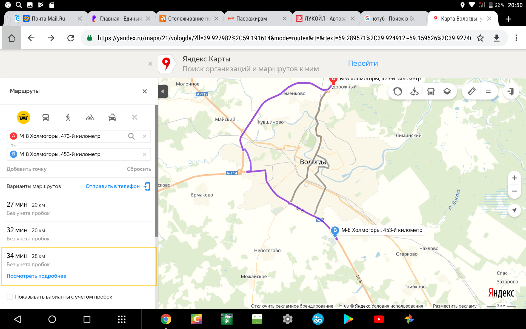The height and width of the screenshot is (329, 526).
Task: Select the 32 мин 20 км route
Action: click(79, 234)
